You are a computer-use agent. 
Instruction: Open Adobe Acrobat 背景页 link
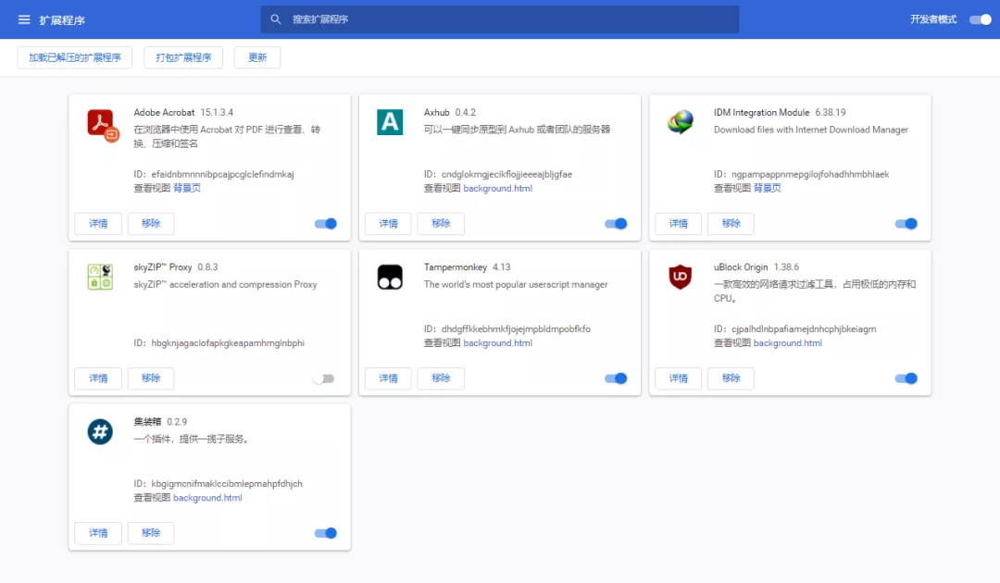[187, 189]
